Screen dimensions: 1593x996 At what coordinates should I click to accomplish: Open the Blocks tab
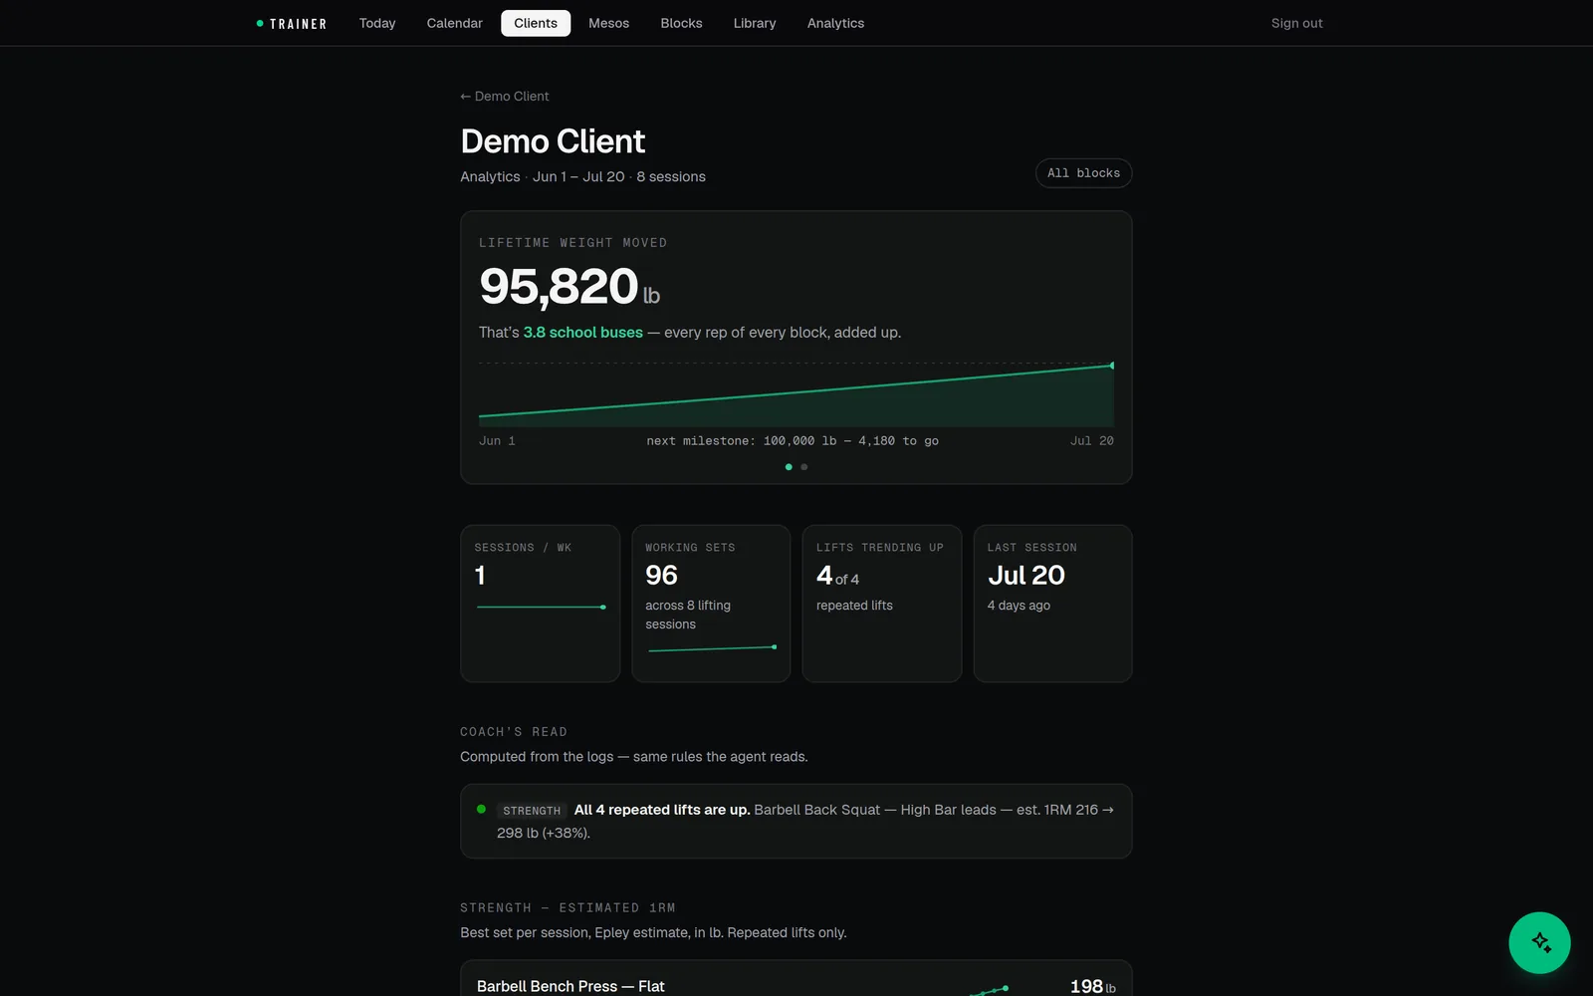click(x=681, y=23)
